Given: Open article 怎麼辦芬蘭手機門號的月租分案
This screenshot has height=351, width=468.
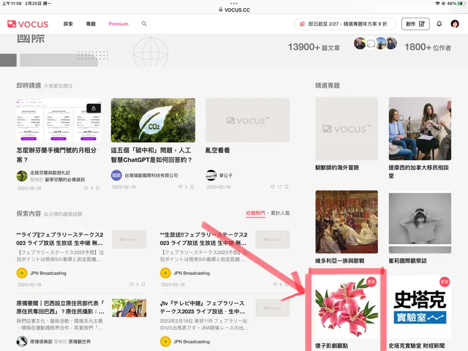Looking at the screenshot, I should [57, 155].
